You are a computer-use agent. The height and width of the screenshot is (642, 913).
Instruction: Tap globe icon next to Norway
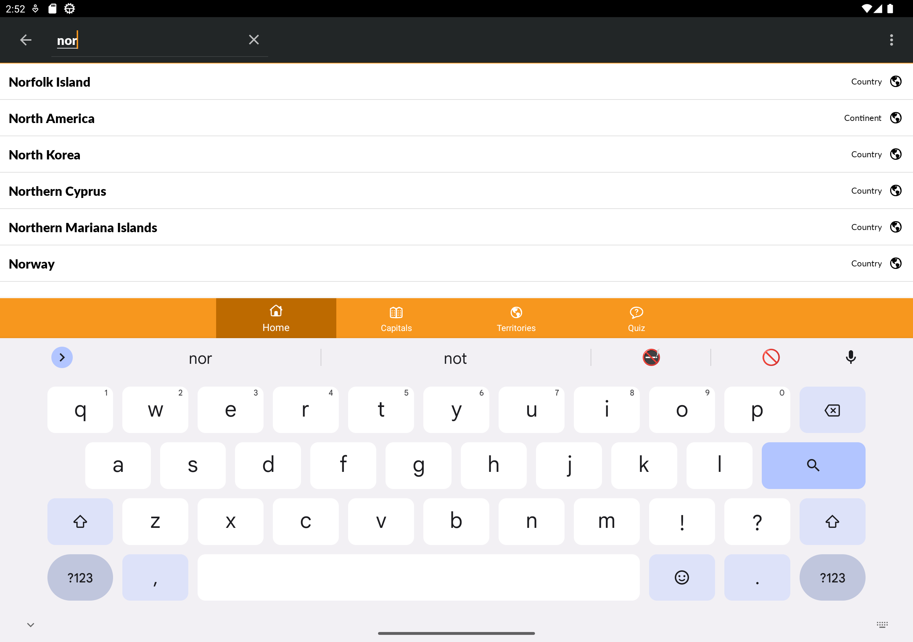(896, 263)
